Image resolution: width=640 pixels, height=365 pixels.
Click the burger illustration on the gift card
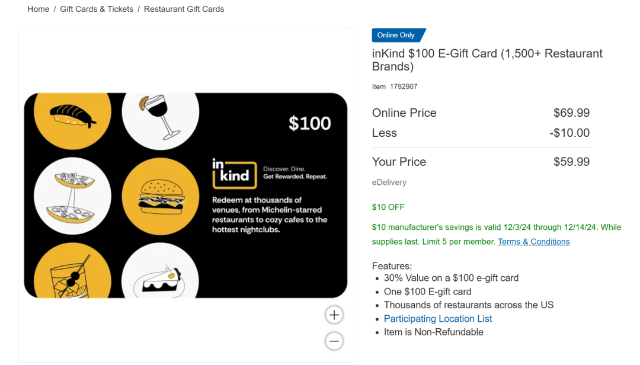coord(161,196)
